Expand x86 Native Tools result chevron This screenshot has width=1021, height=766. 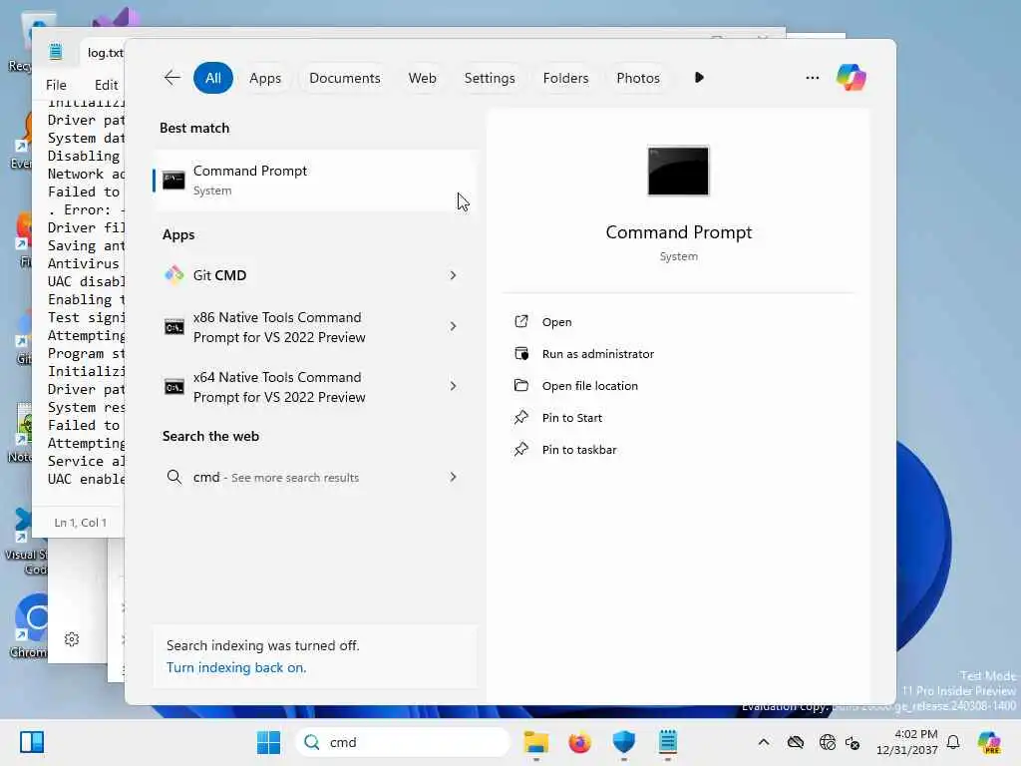[453, 326]
